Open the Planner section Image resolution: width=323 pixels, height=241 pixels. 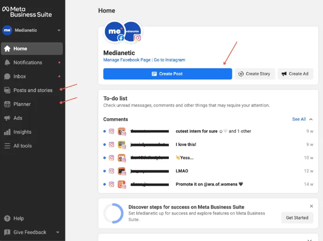click(x=32, y=104)
